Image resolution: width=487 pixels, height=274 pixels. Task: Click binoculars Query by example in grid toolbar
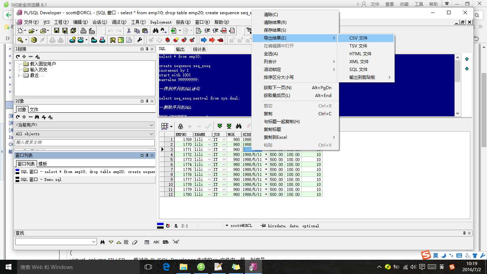(x=239, y=126)
